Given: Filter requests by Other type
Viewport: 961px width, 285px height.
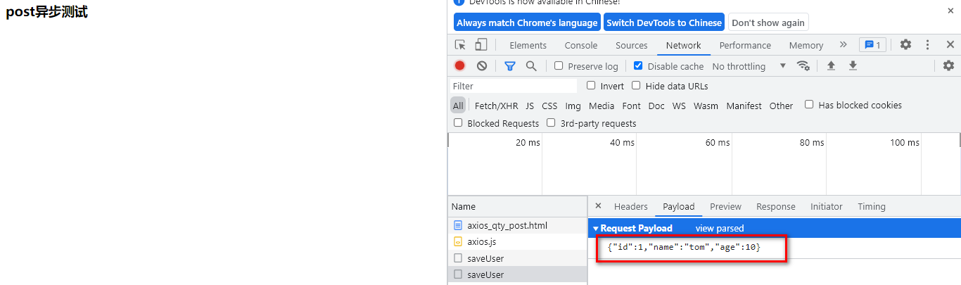Looking at the screenshot, I should click(781, 106).
